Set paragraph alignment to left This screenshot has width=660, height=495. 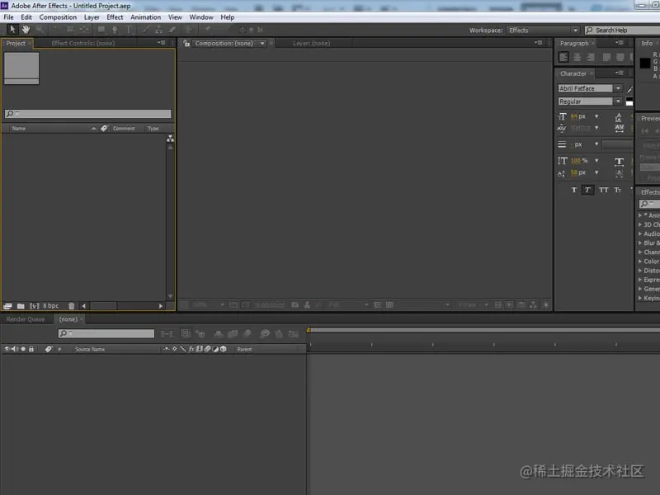(563, 57)
